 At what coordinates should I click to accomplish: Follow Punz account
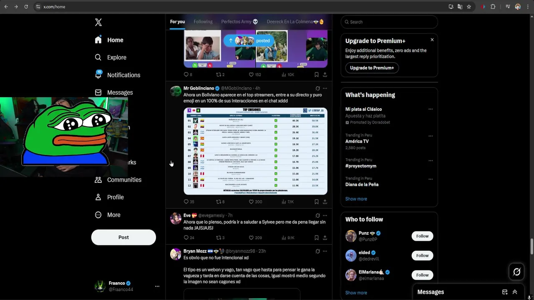tap(422, 236)
